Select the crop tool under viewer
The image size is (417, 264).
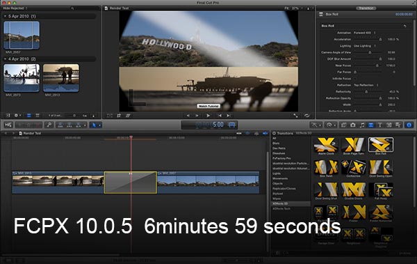click(119, 116)
